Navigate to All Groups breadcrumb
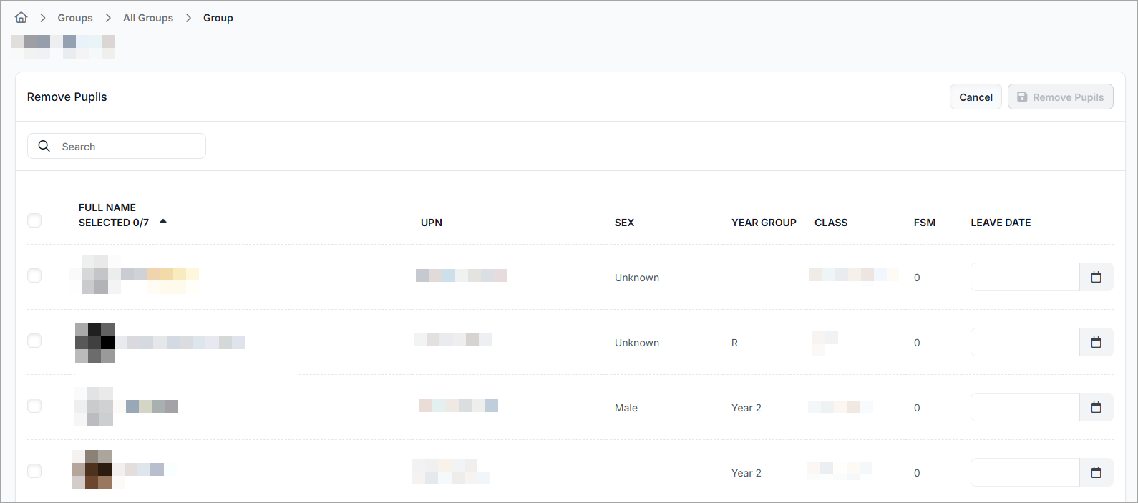The height and width of the screenshot is (503, 1138). pos(148,18)
